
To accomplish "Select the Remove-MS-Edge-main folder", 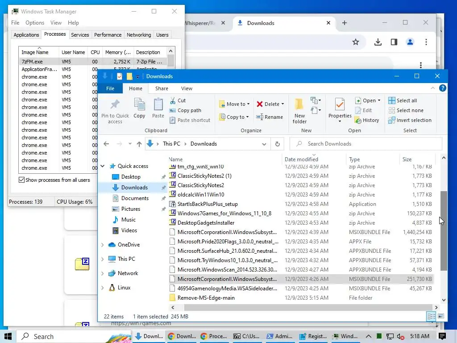I will pyautogui.click(x=206, y=298).
